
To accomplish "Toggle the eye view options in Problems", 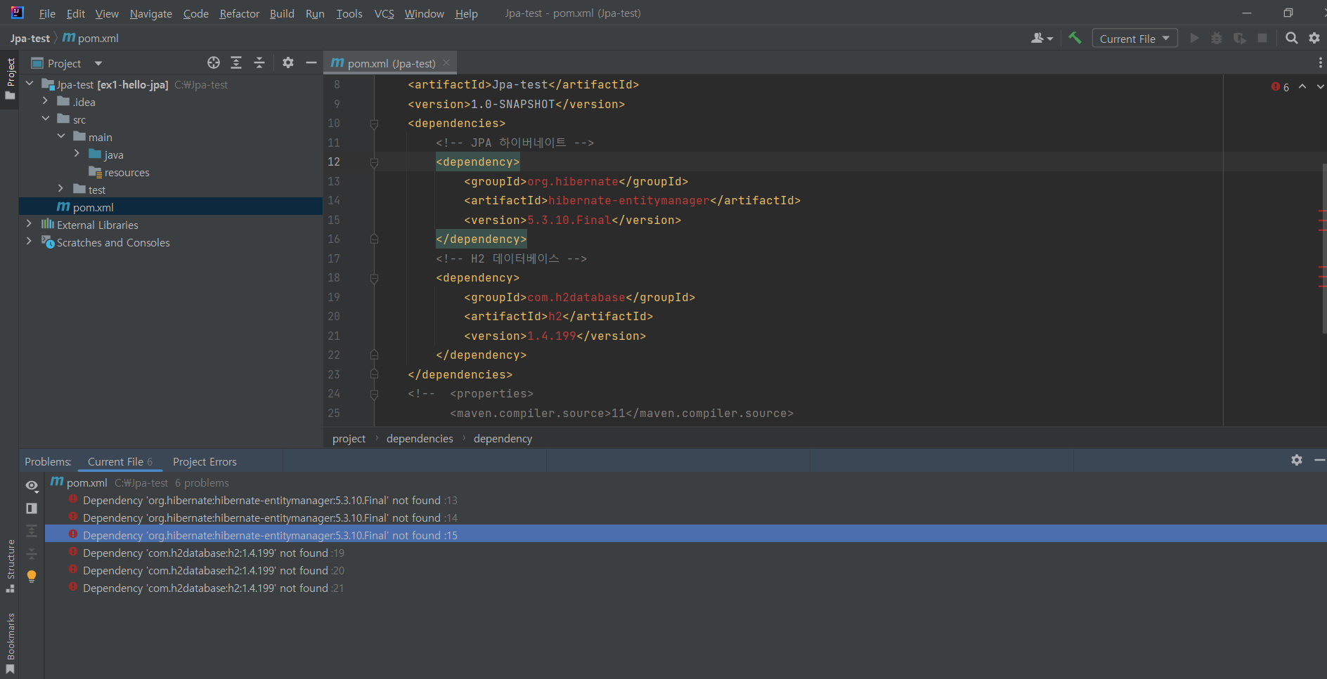I will click(x=32, y=486).
